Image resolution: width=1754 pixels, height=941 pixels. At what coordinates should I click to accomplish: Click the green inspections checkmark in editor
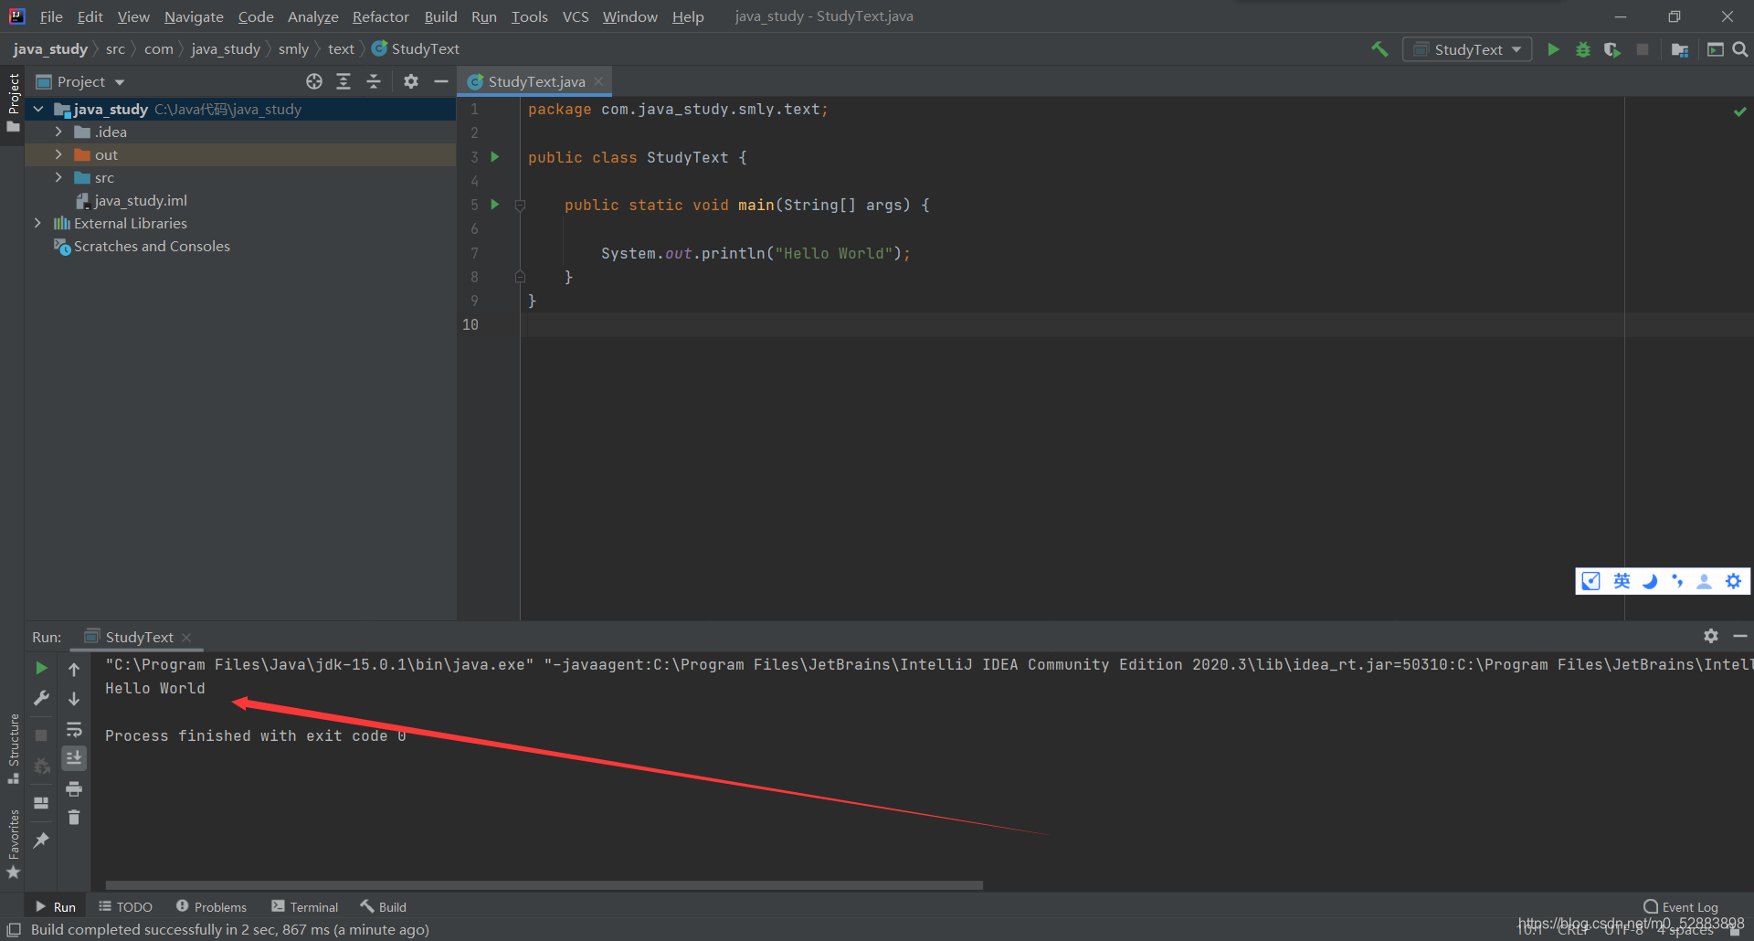pyautogui.click(x=1740, y=111)
